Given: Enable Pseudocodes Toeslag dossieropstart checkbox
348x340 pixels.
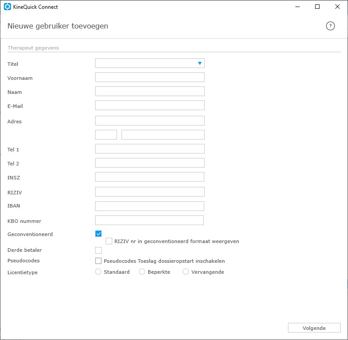Looking at the screenshot, I should (98, 261).
